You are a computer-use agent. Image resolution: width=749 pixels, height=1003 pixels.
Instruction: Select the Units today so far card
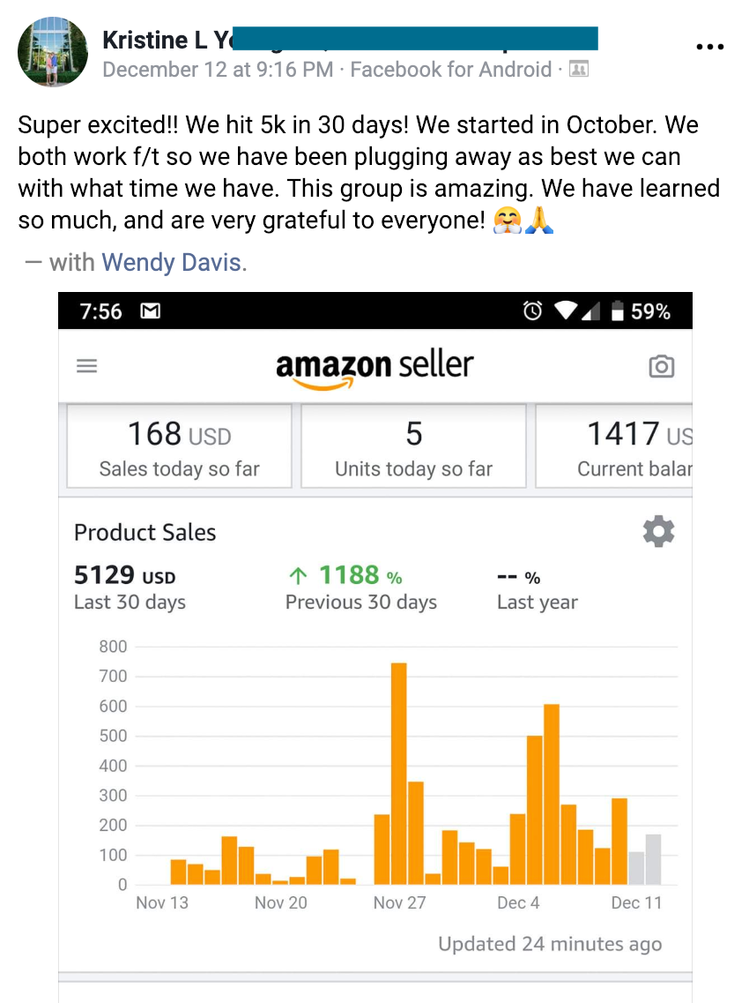tap(413, 446)
